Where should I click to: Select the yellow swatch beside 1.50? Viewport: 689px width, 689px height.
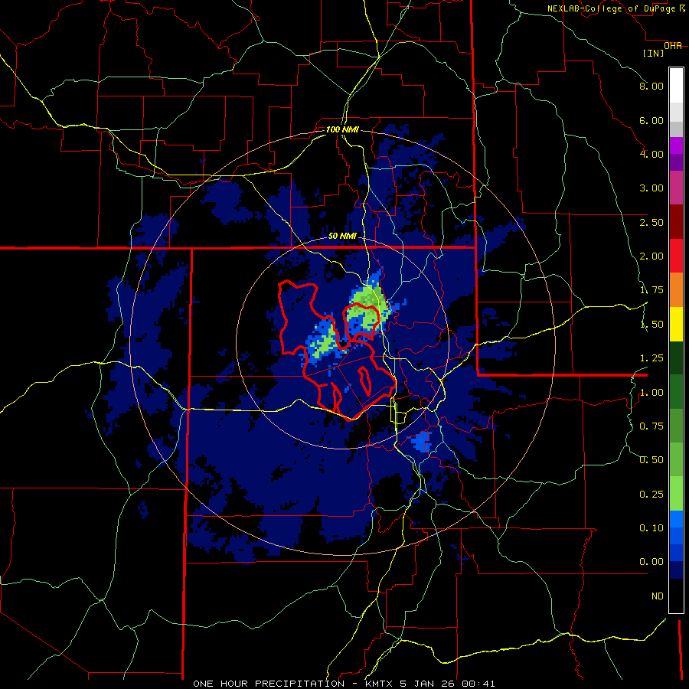click(x=676, y=324)
